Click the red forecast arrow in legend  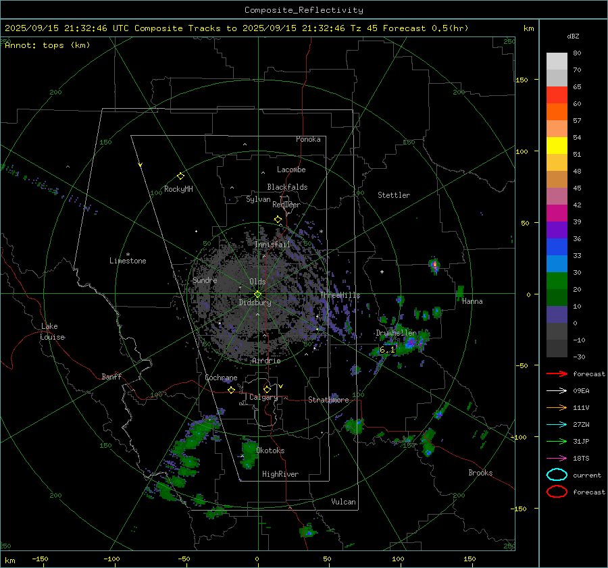tap(557, 373)
